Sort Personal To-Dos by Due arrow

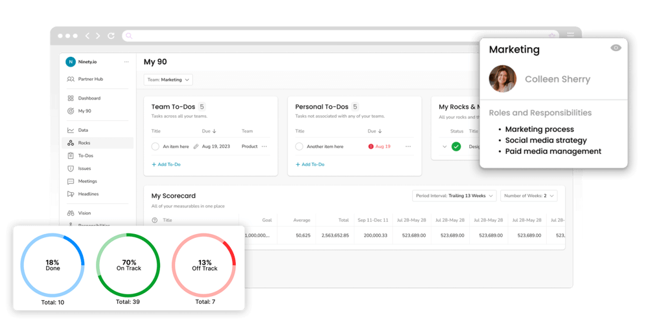tap(380, 131)
